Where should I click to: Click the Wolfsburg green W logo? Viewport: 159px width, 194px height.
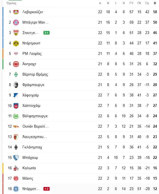16,116
